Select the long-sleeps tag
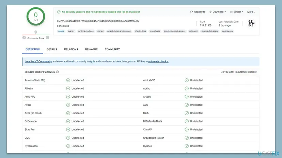This screenshot has height=158, width=282. pyautogui.click(x=155, y=31)
